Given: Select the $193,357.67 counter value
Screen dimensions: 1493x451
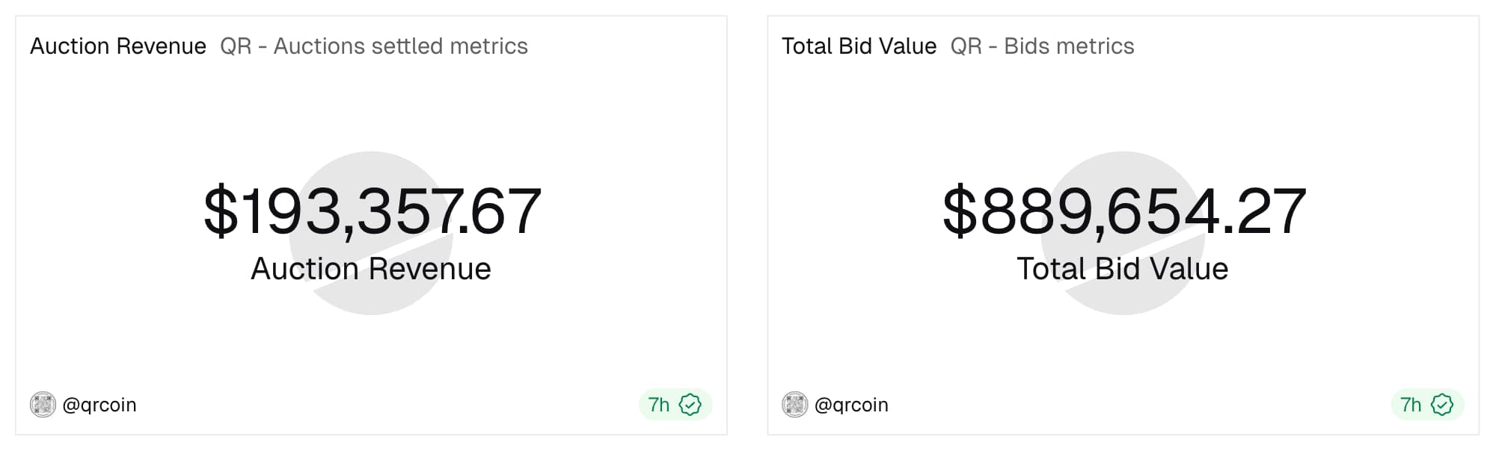Looking at the screenshot, I should coord(372,212).
